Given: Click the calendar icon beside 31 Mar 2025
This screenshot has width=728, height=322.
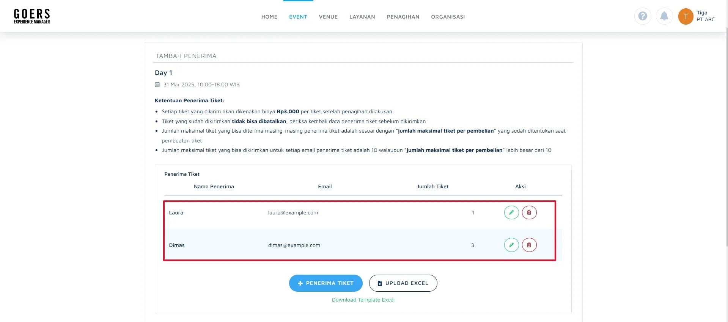Looking at the screenshot, I should click(157, 84).
